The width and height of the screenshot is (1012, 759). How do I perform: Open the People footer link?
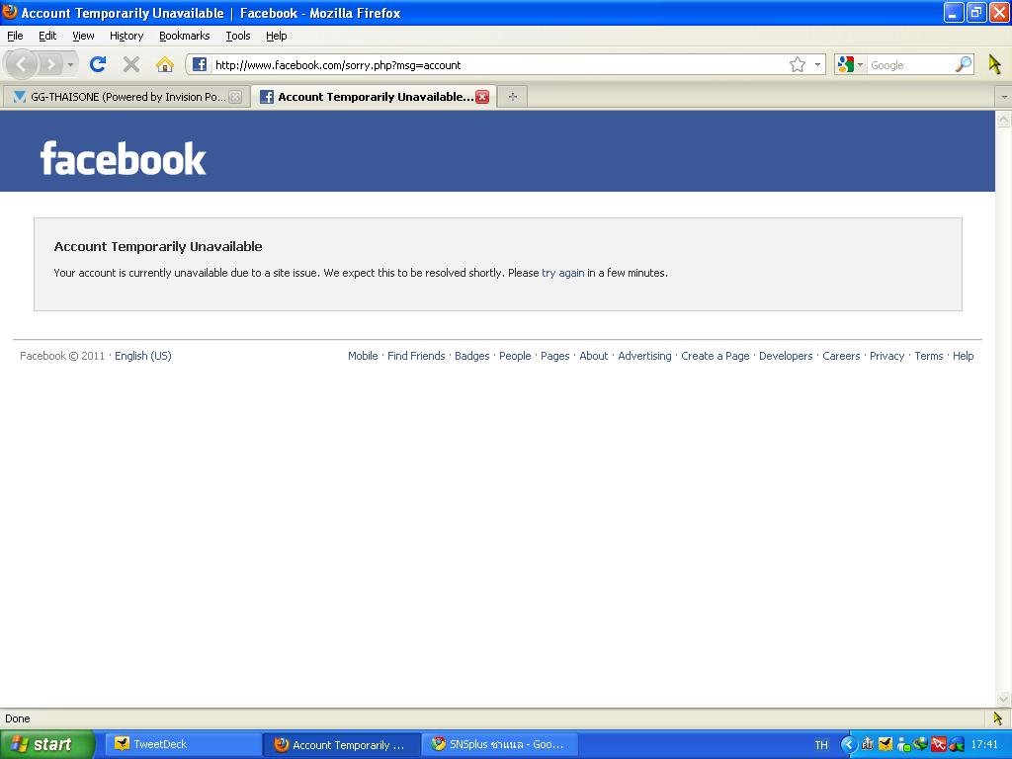(515, 356)
